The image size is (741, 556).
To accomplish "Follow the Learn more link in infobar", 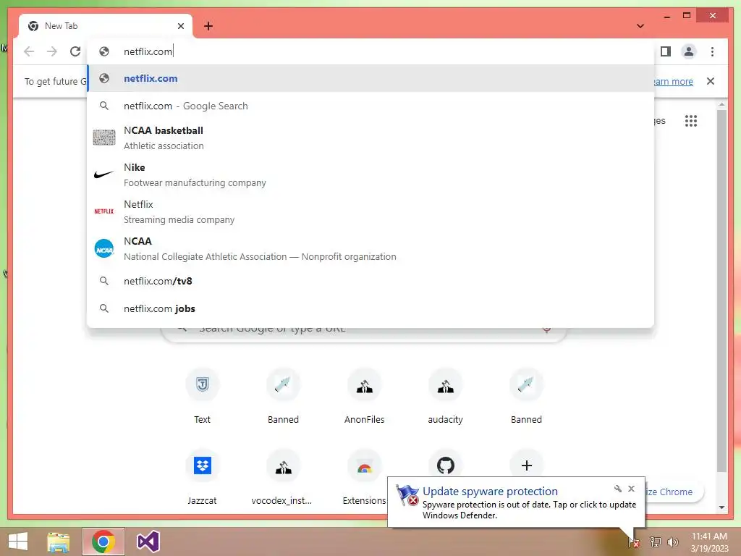I will tap(673, 81).
